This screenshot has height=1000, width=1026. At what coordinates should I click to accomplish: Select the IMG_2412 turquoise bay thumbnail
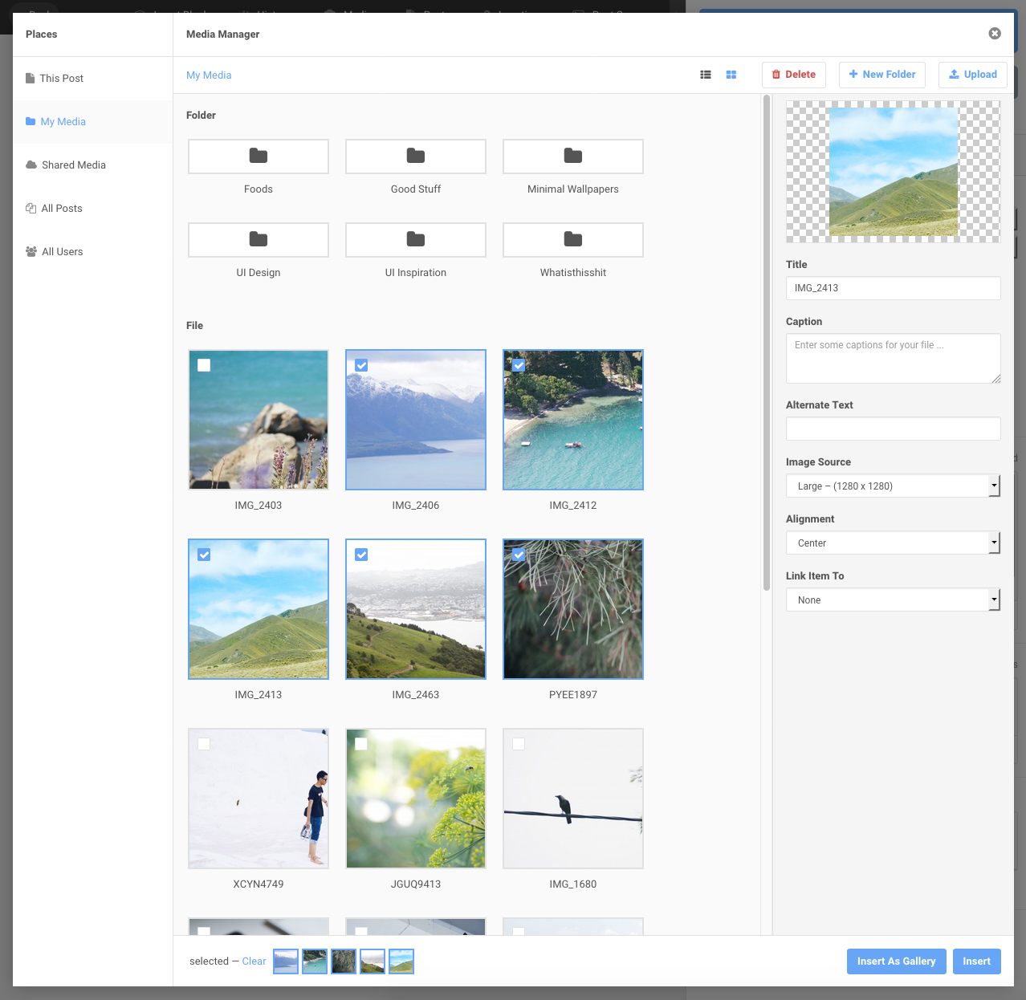pyautogui.click(x=573, y=420)
